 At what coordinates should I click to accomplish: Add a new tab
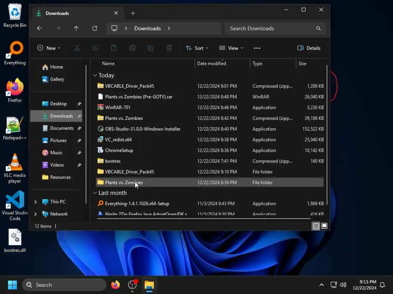[x=133, y=13]
